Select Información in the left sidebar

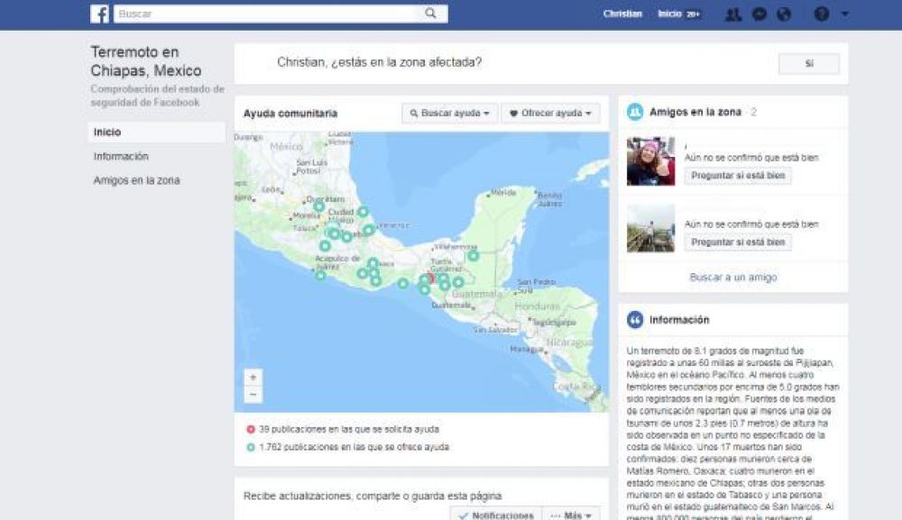coord(121,157)
